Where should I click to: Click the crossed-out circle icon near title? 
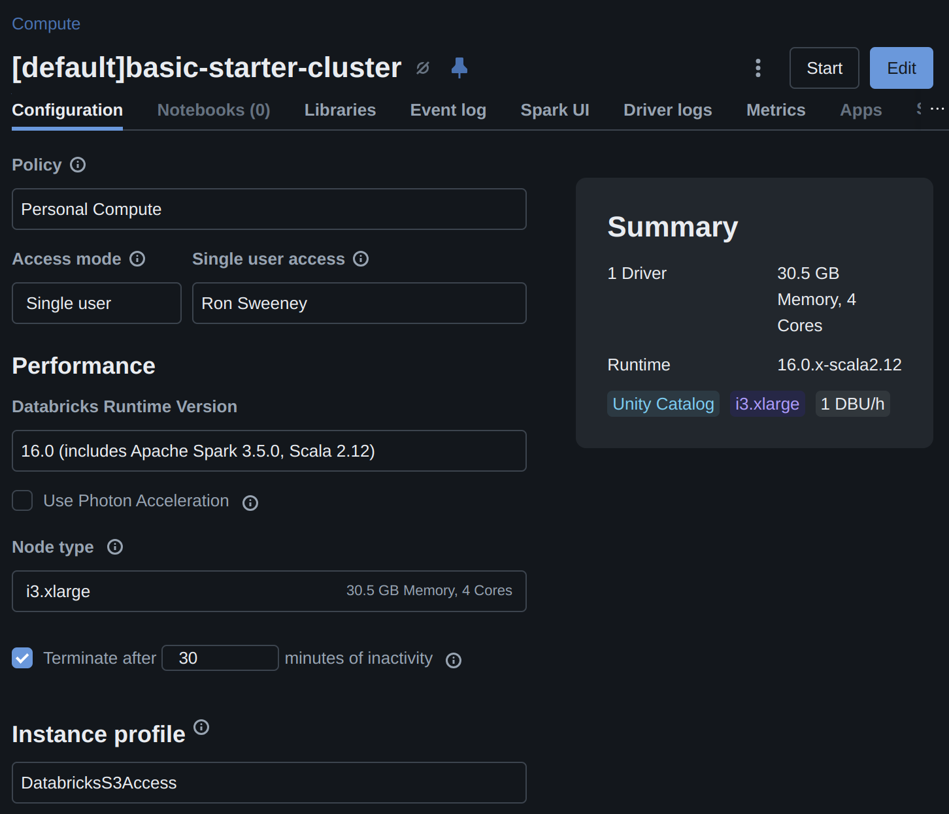pos(423,68)
